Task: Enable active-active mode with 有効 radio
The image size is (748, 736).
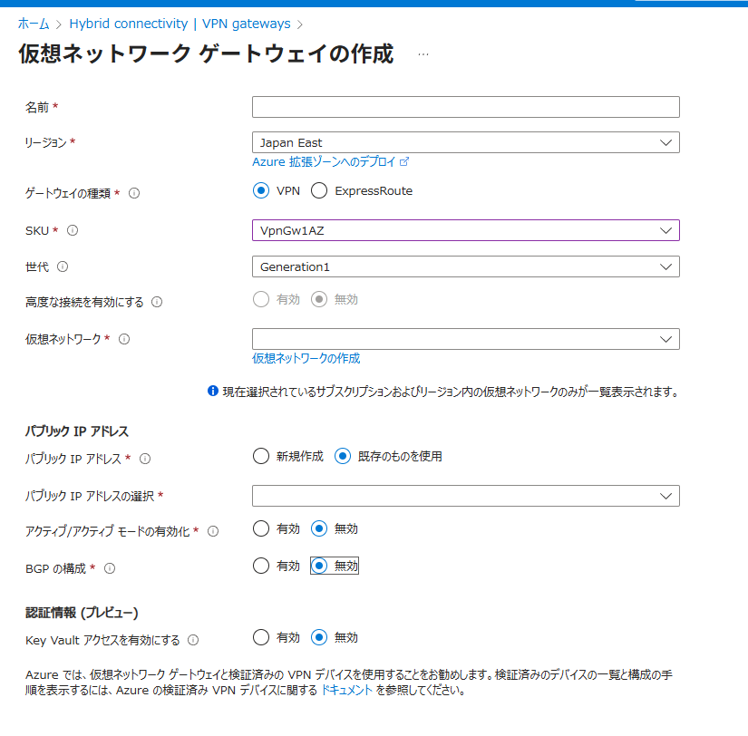Action: coord(261,528)
